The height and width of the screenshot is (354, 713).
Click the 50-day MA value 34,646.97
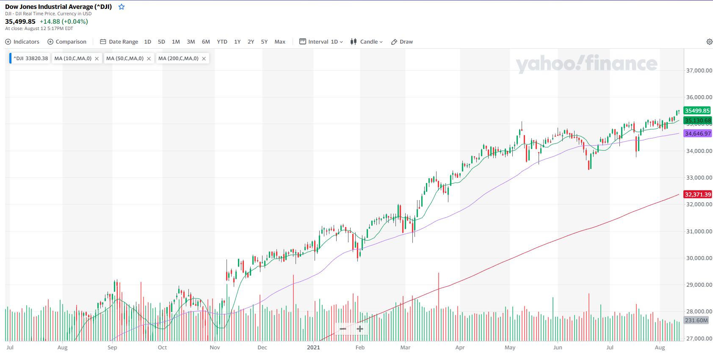(x=698, y=133)
